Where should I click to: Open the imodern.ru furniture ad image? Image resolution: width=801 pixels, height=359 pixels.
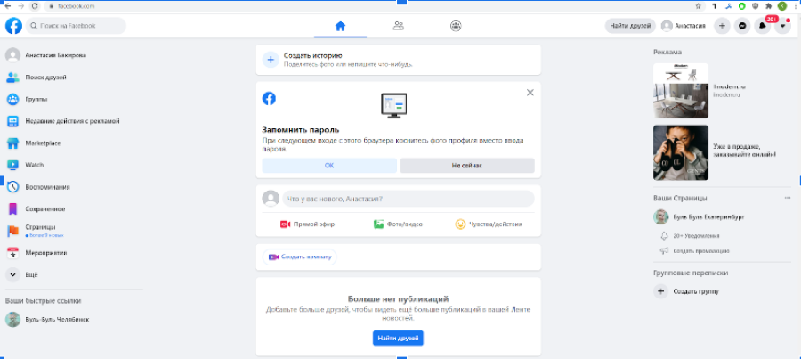click(x=681, y=91)
